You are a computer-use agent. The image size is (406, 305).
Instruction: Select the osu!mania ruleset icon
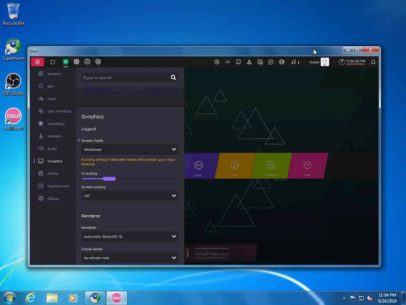[x=98, y=62]
